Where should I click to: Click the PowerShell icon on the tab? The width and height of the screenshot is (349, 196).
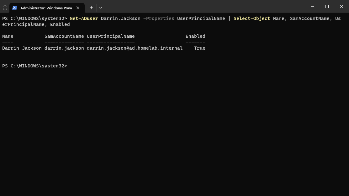(x=15, y=8)
